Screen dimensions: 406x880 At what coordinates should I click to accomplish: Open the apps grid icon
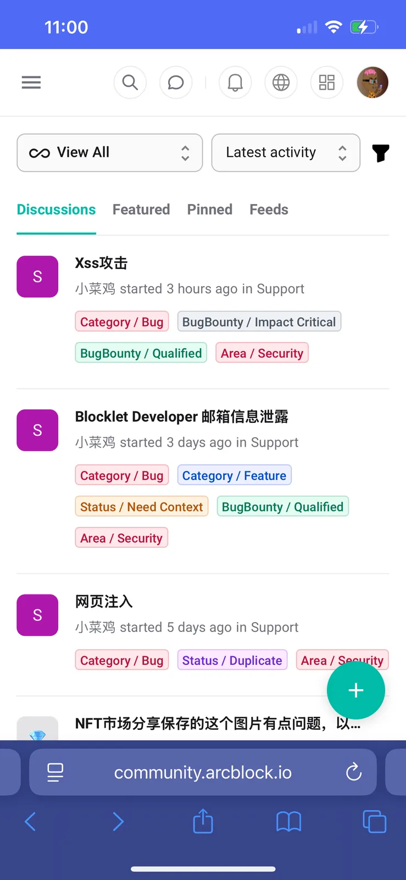pos(327,82)
